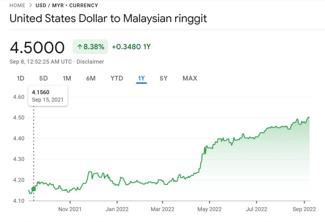This screenshot has height=222, width=325.
Task: Click the 4.5000 exchange rate value
Action: pos(37,47)
